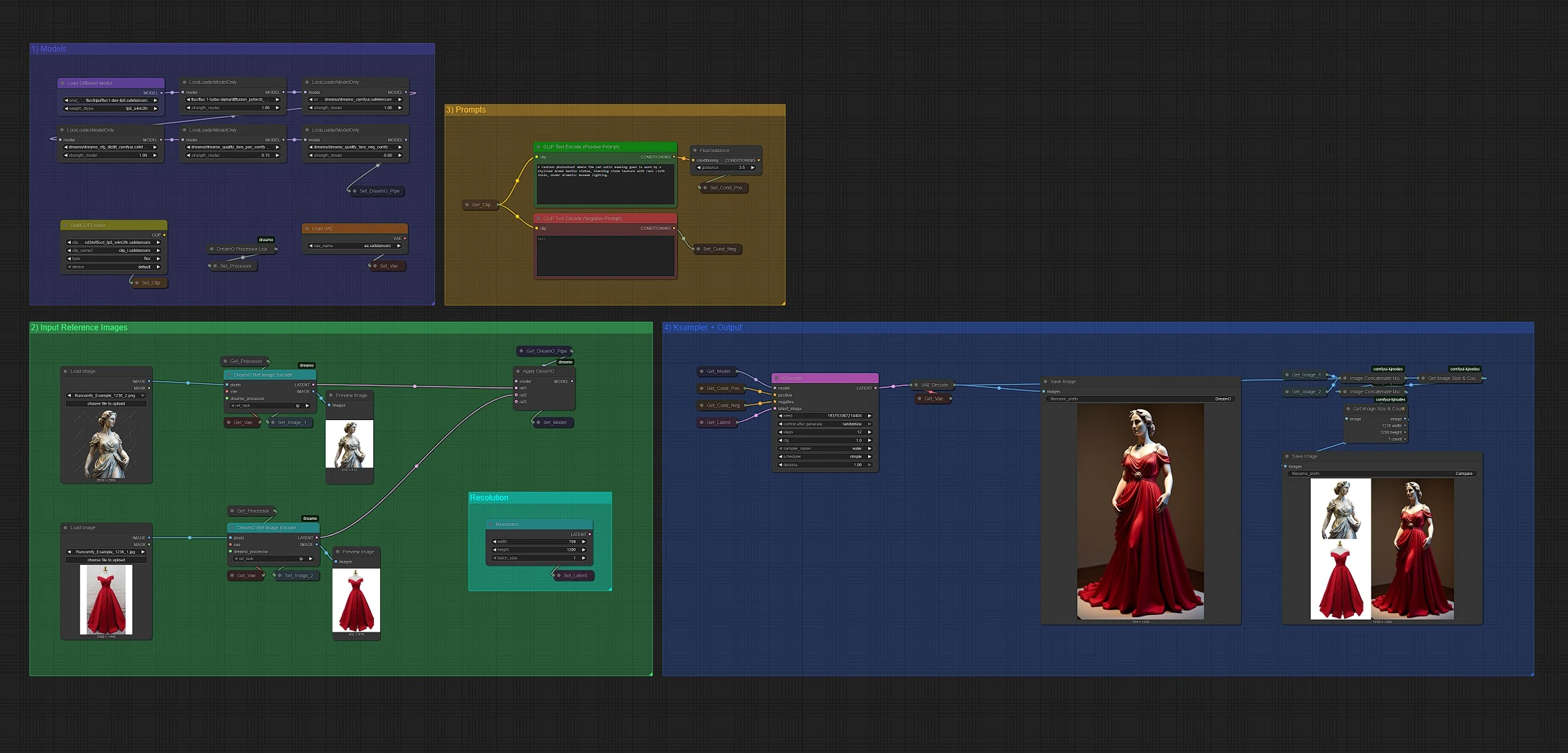
Task: Click the statue image in the Load Image node
Action: click(107, 443)
